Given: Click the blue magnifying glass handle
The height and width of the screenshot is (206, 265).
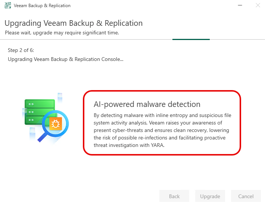Looking at the screenshot, I should click(x=44, y=136).
